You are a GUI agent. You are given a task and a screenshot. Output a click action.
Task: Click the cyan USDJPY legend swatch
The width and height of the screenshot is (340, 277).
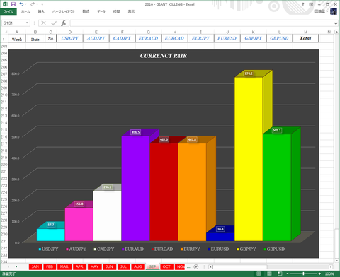pyautogui.click(x=40, y=249)
